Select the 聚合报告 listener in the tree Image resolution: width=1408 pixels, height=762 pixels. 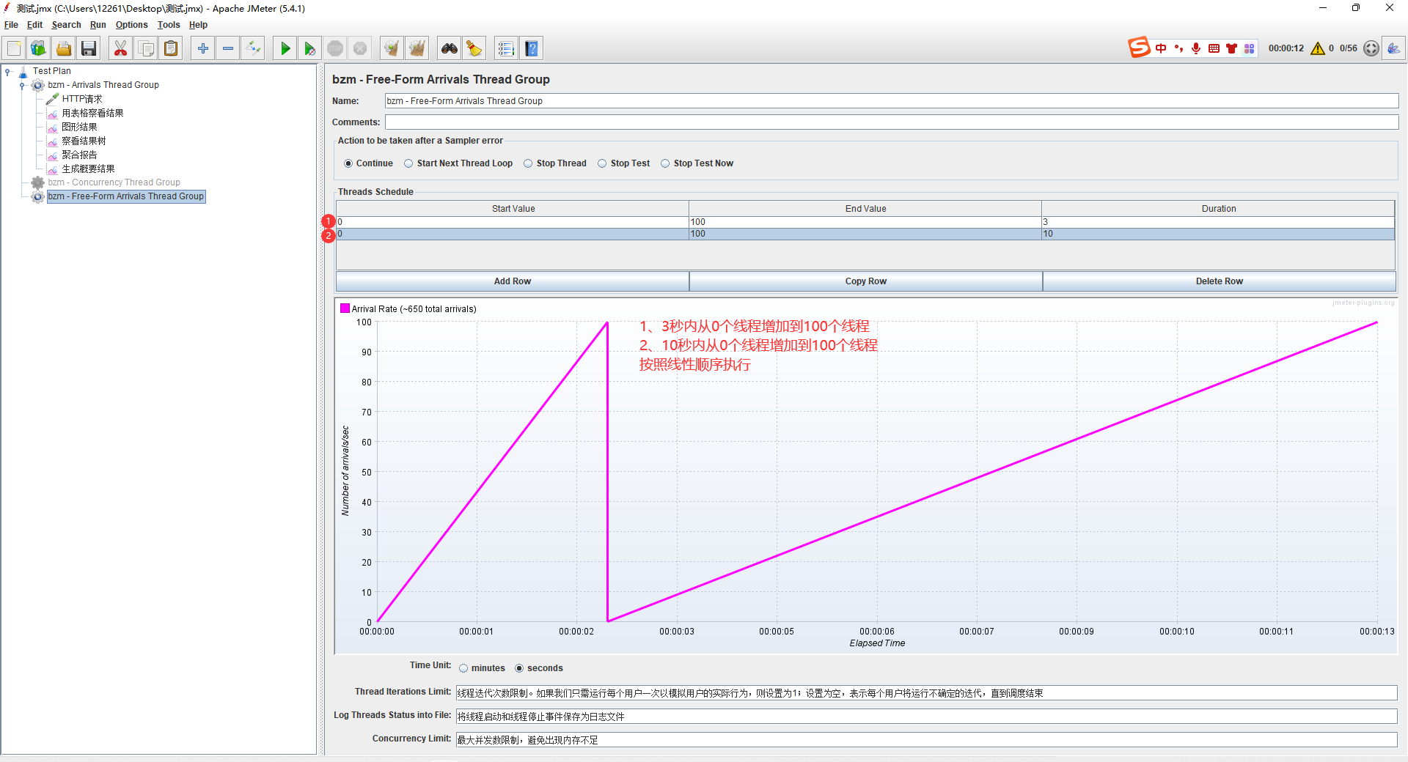point(79,155)
